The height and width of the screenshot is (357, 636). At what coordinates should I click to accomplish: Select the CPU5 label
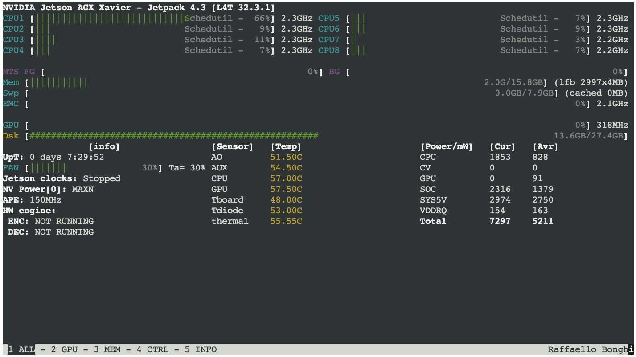(x=329, y=18)
